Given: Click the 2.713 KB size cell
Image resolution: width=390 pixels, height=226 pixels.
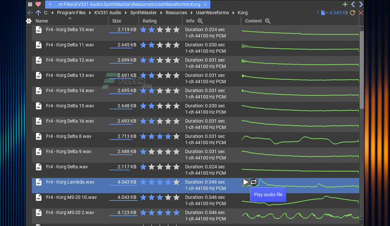Looking at the screenshot, I should pos(124,137).
